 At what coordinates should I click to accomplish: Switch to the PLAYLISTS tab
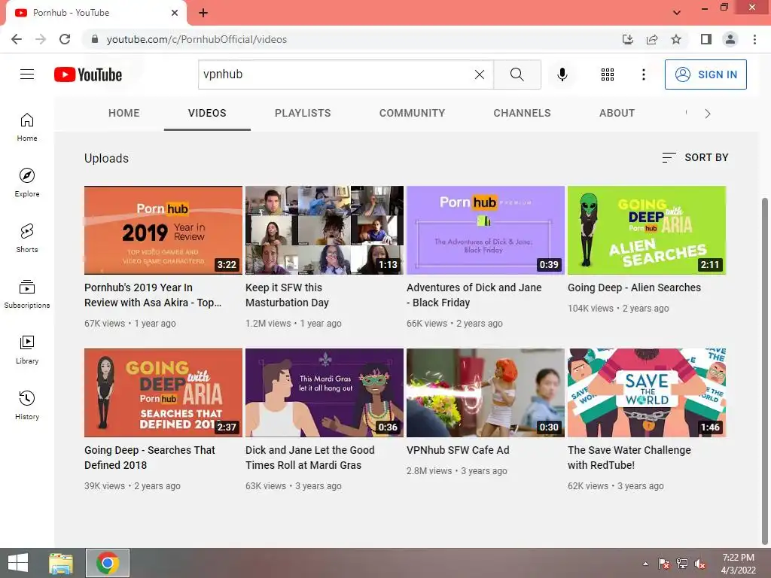point(303,113)
